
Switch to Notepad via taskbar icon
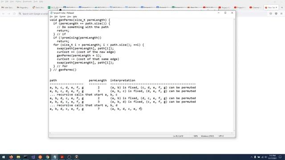tap(55, 157)
